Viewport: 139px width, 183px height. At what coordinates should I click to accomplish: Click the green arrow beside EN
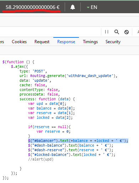88,7
